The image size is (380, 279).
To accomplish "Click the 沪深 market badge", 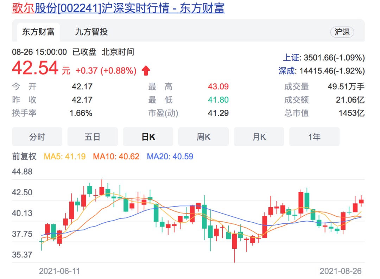I will point(342,32).
